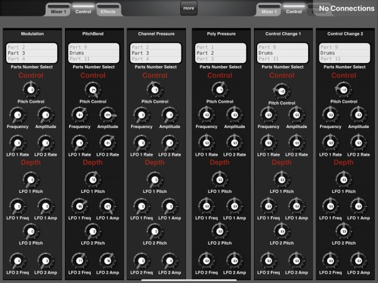
Task: Click PitchBend LFO 1 Freq knob
Action: (x=79, y=206)
